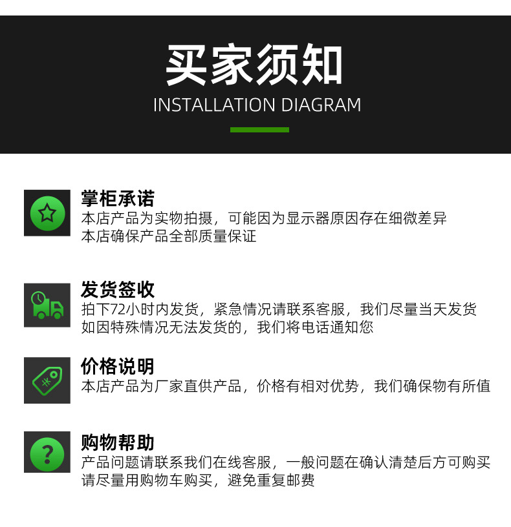Click the yen symbol on the price tag
This screenshot has width=511, height=527.
tap(46, 382)
